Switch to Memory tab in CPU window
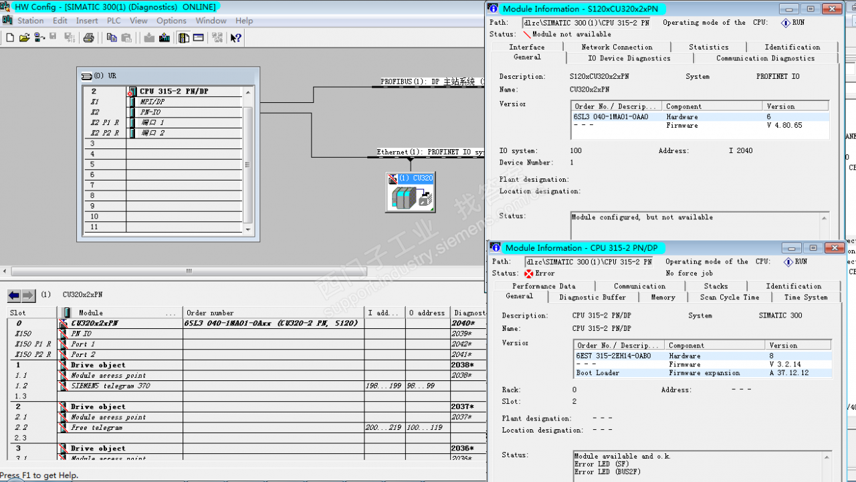Image resolution: width=856 pixels, height=482 pixels. point(663,297)
